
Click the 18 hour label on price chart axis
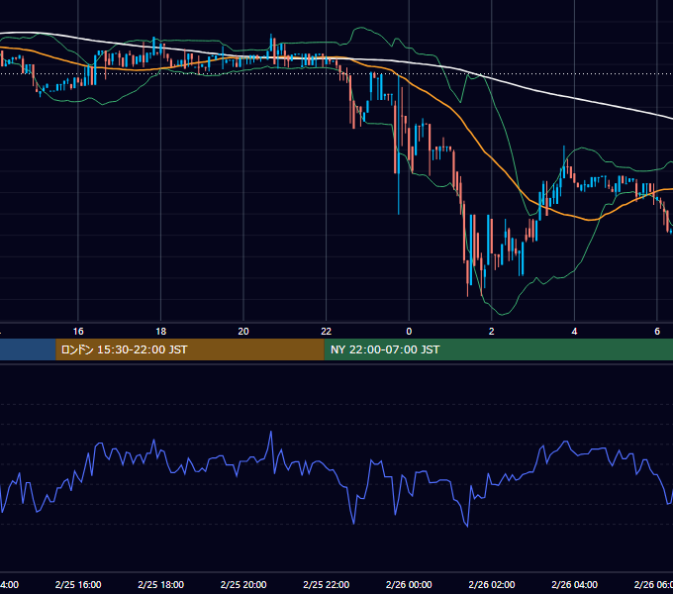pyautogui.click(x=161, y=332)
